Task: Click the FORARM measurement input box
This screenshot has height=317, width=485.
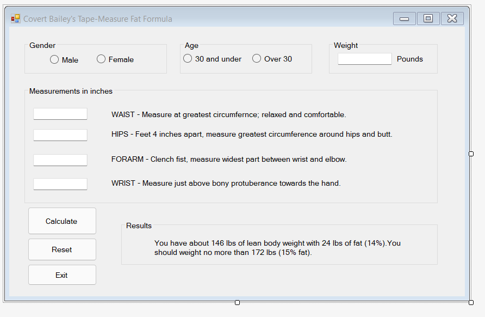Action: click(60, 160)
